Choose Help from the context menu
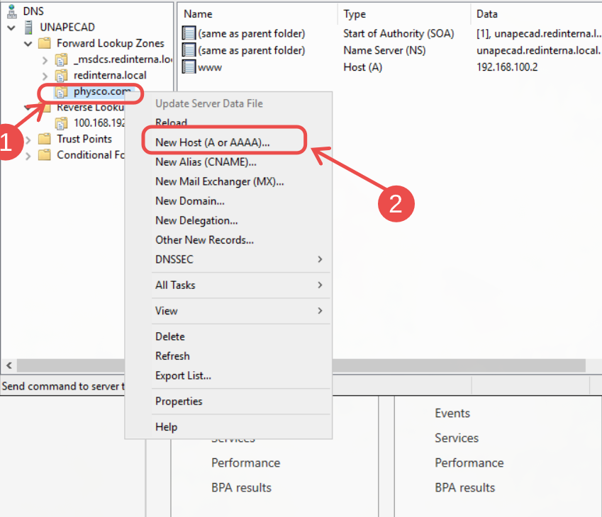This screenshot has height=517, width=602. [228, 427]
